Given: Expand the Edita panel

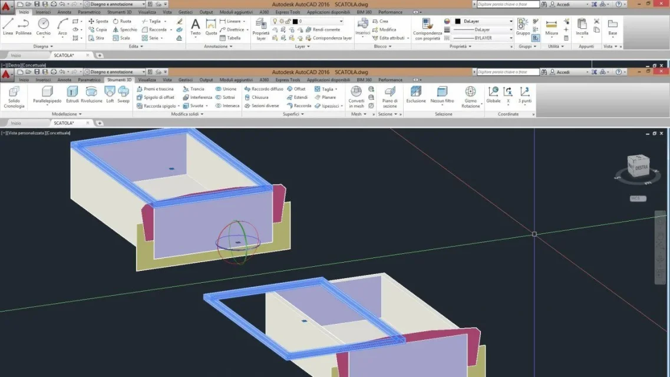Looking at the screenshot, I should click(x=136, y=47).
